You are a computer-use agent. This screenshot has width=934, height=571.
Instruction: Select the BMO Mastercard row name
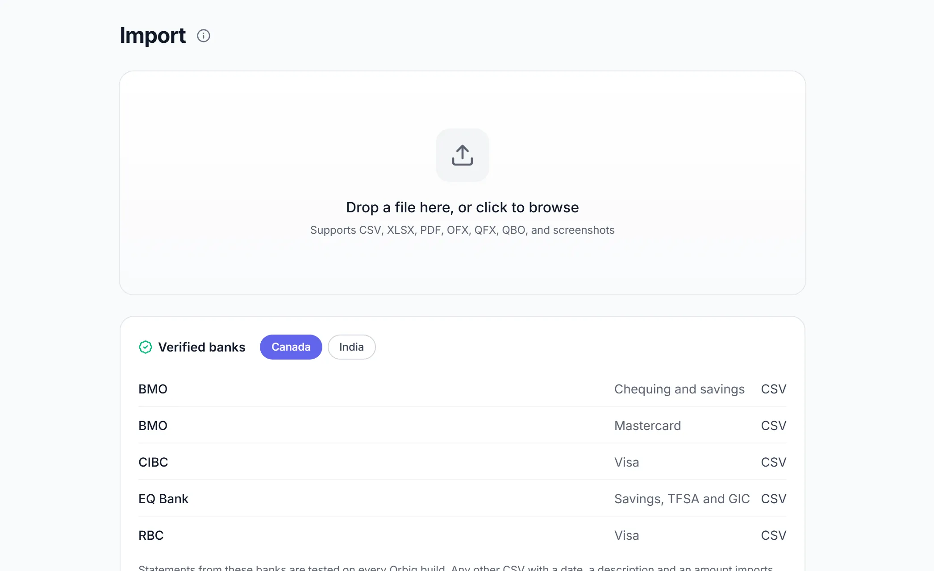pos(153,426)
